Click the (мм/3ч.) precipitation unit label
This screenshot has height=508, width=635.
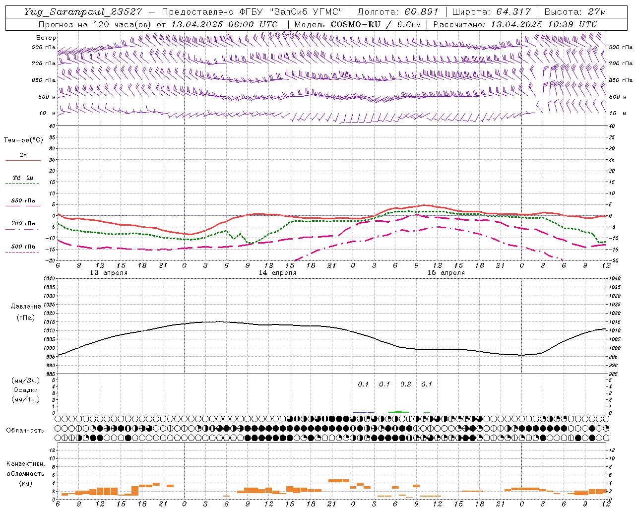[26, 381]
